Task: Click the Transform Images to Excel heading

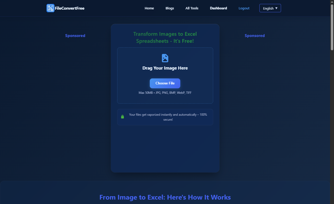Action: tap(165, 37)
